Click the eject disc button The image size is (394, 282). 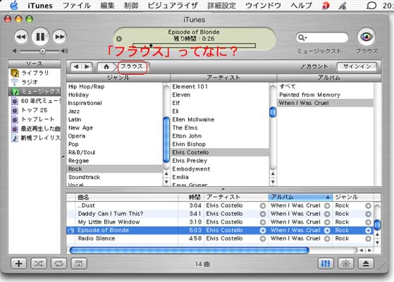click(366, 264)
